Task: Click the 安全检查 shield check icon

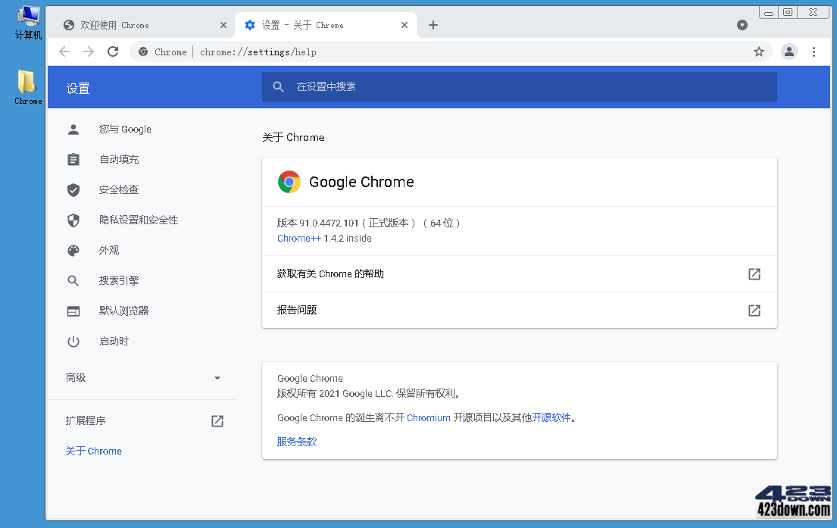Action: click(73, 189)
